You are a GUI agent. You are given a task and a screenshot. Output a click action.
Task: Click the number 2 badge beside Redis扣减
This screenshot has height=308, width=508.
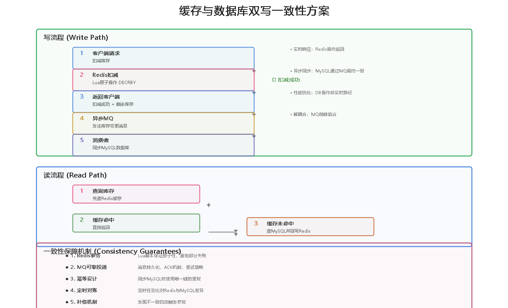coord(82,75)
